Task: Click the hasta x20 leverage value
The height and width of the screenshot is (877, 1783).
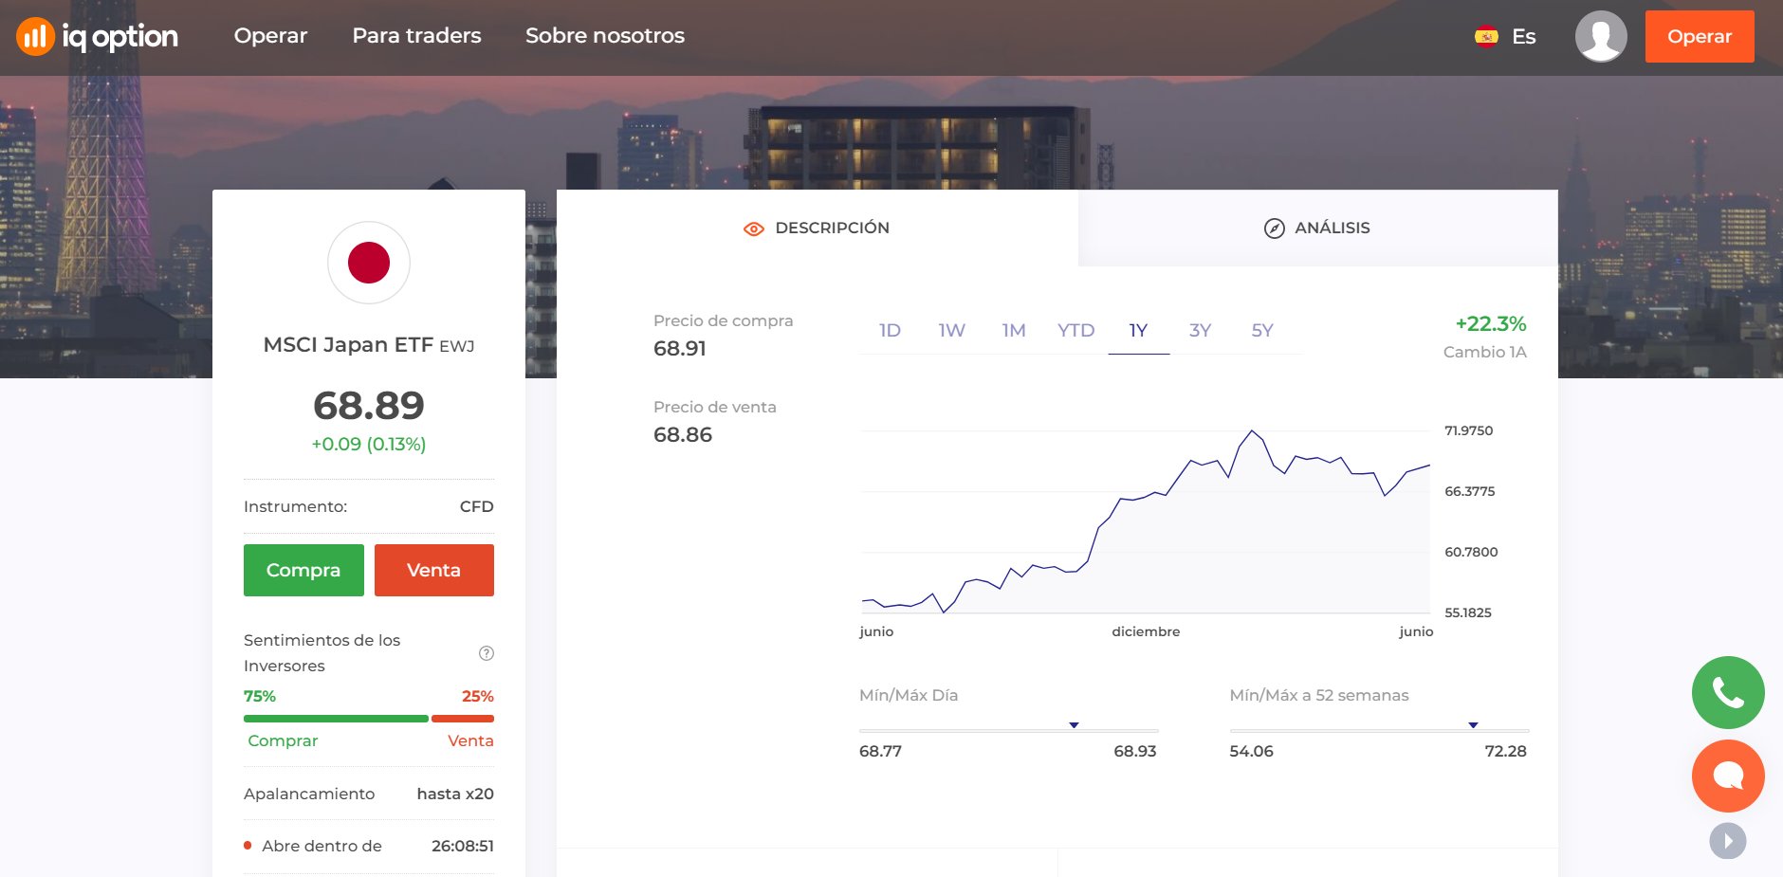Action: coord(455,794)
